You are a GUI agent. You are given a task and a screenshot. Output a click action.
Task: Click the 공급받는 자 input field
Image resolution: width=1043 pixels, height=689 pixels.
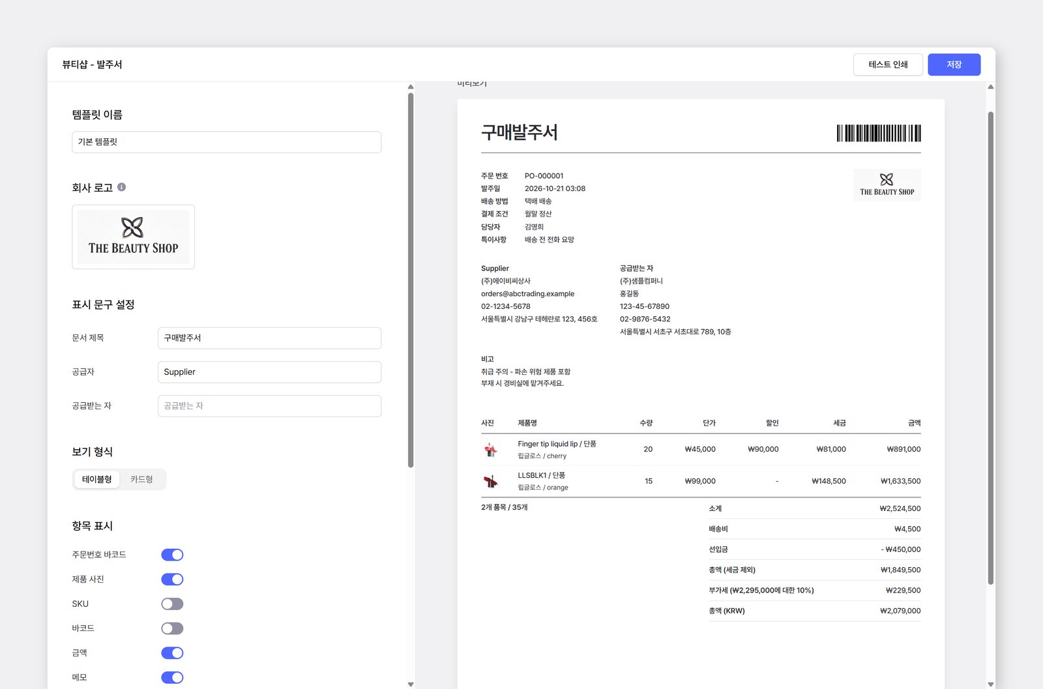click(269, 405)
